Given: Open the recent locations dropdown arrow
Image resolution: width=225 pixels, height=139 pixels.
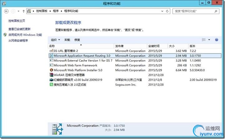Looking at the screenshot, I should tap(18, 11).
